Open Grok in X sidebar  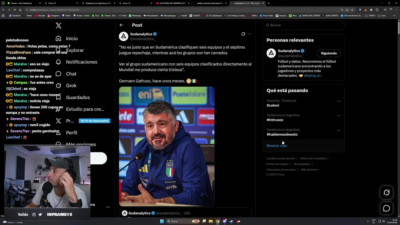click(71, 86)
